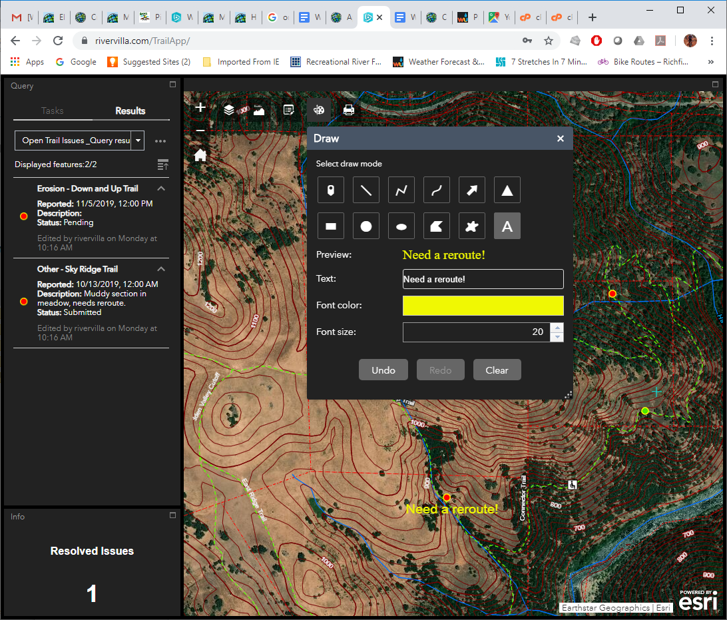Select the freehand polygon draw mode
Screen dimensions: 727x620
(x=472, y=226)
